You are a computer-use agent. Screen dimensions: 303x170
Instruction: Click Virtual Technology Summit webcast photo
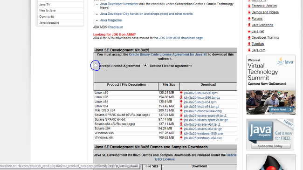pyautogui.click(x=271, y=102)
